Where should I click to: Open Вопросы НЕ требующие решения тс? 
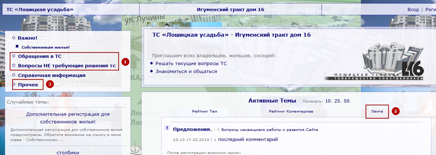pos(66,66)
